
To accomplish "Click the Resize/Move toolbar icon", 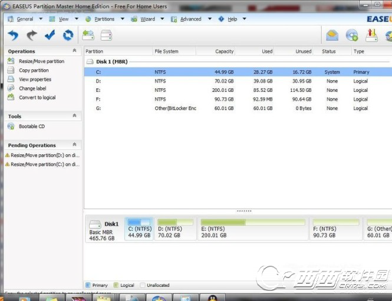I will tap(88, 35).
